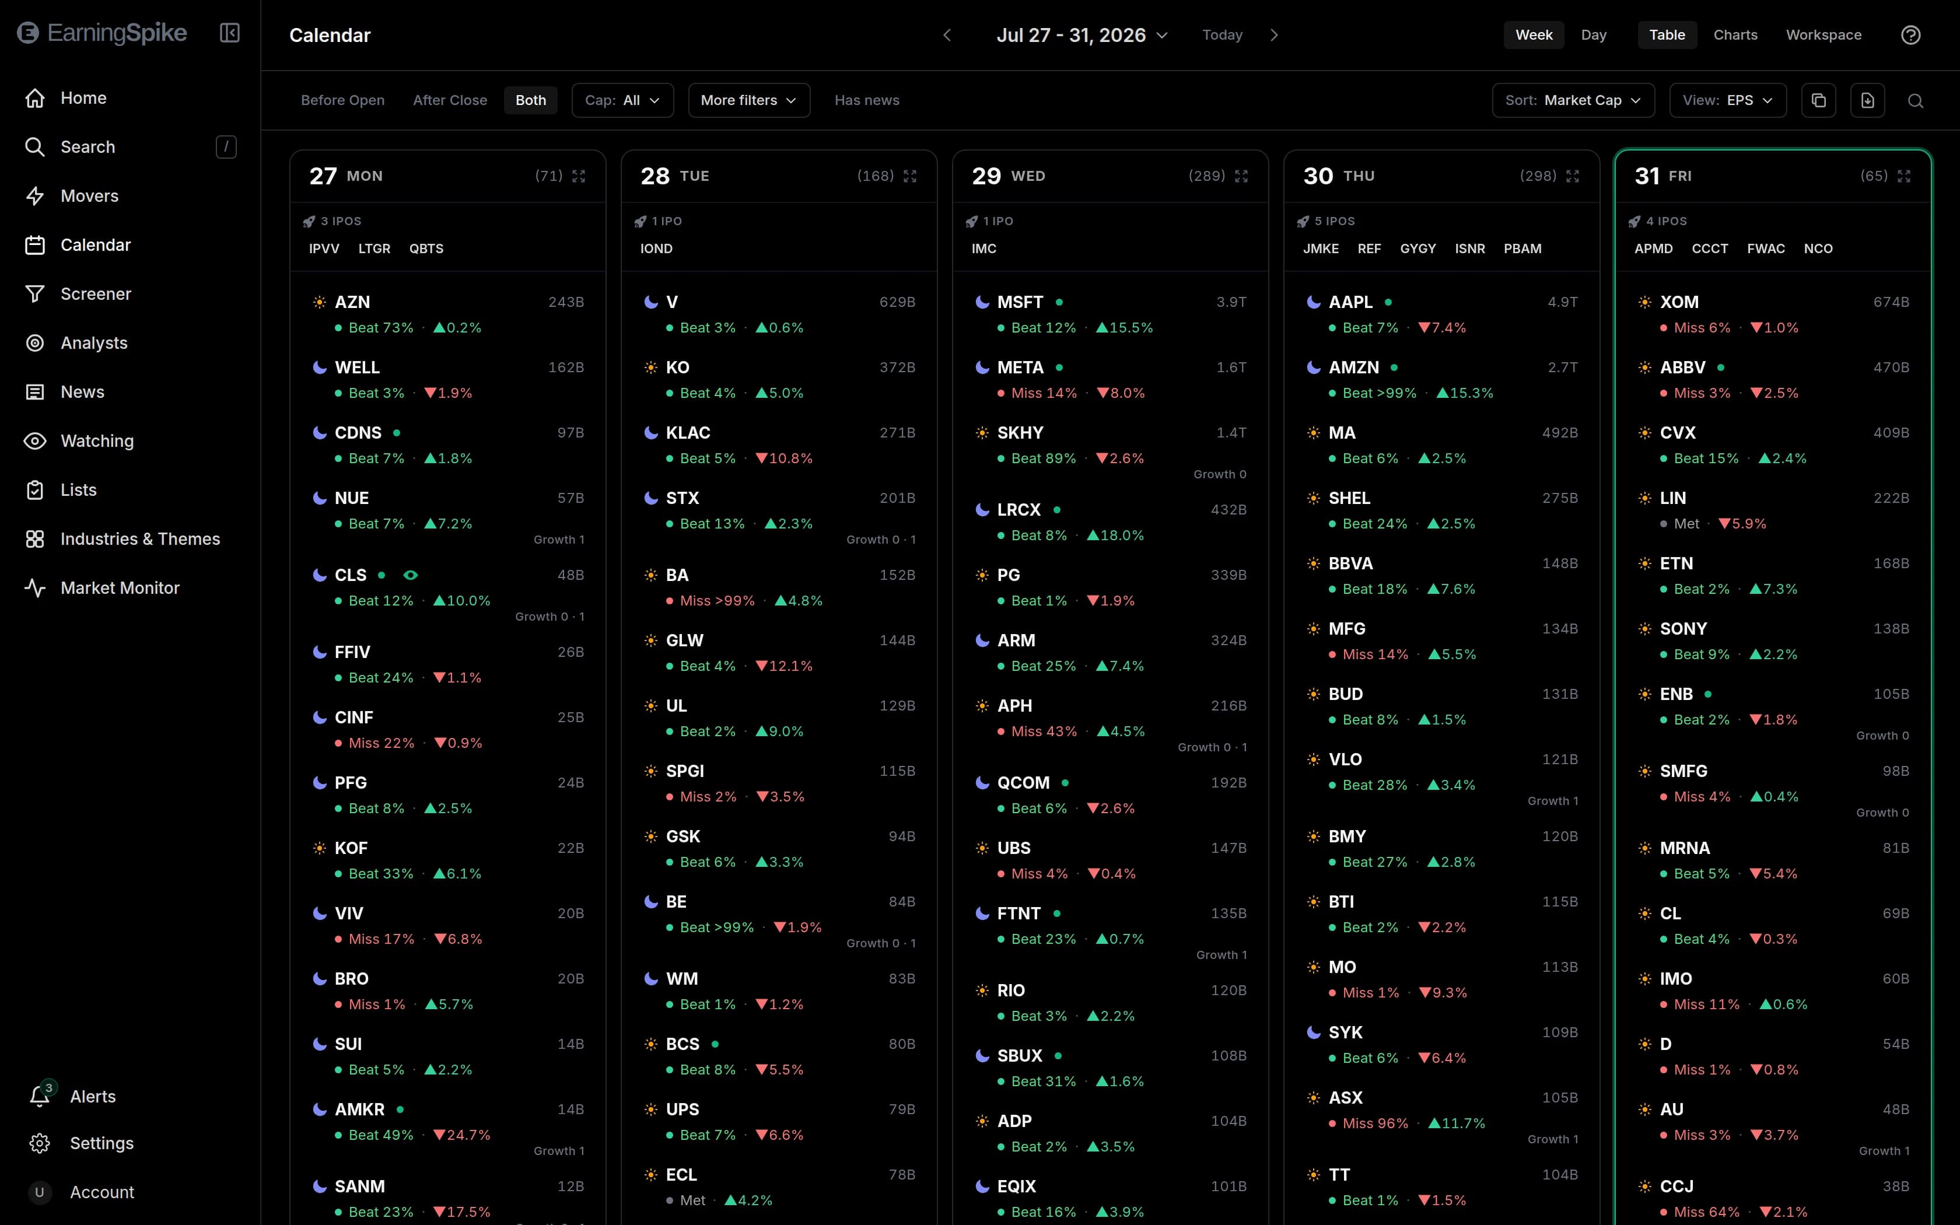Go to next week arrow

click(1274, 35)
